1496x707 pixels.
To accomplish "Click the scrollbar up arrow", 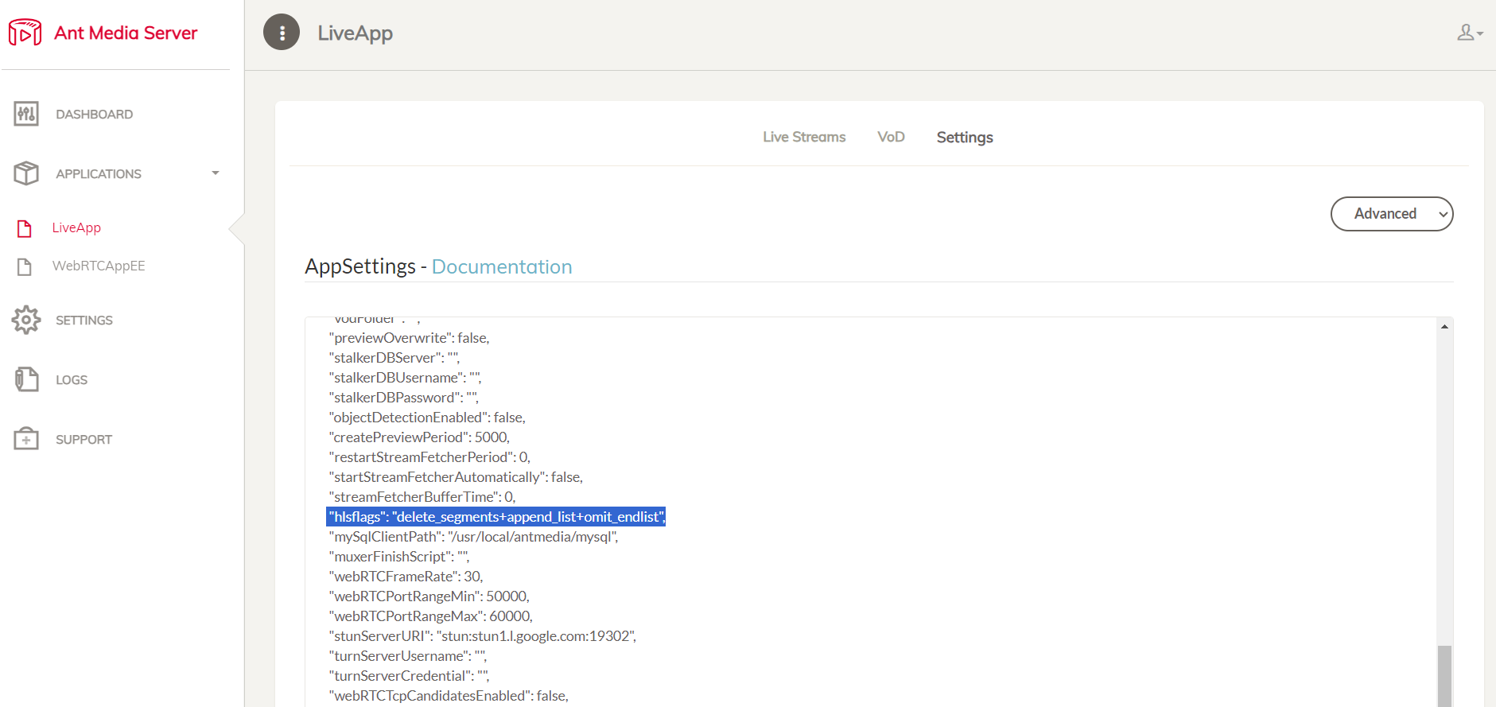I will tap(1444, 326).
